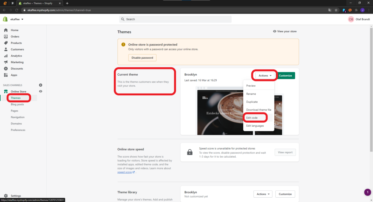Screen dimensions: 373x202
Task: Open Actions dropdown in Theme library
Action: click(x=263, y=194)
